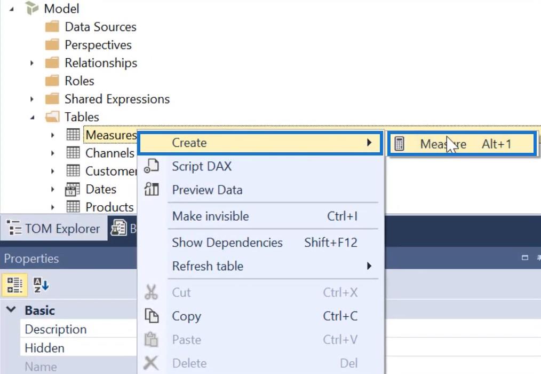Viewport: 541px width, 374px height.
Task: Open the Refresh table submenu
Action: [260, 266]
